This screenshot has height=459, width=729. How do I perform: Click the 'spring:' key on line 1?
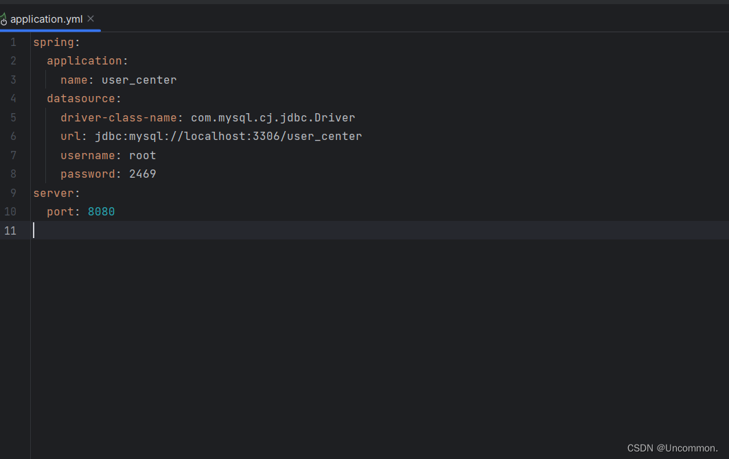[56, 43]
